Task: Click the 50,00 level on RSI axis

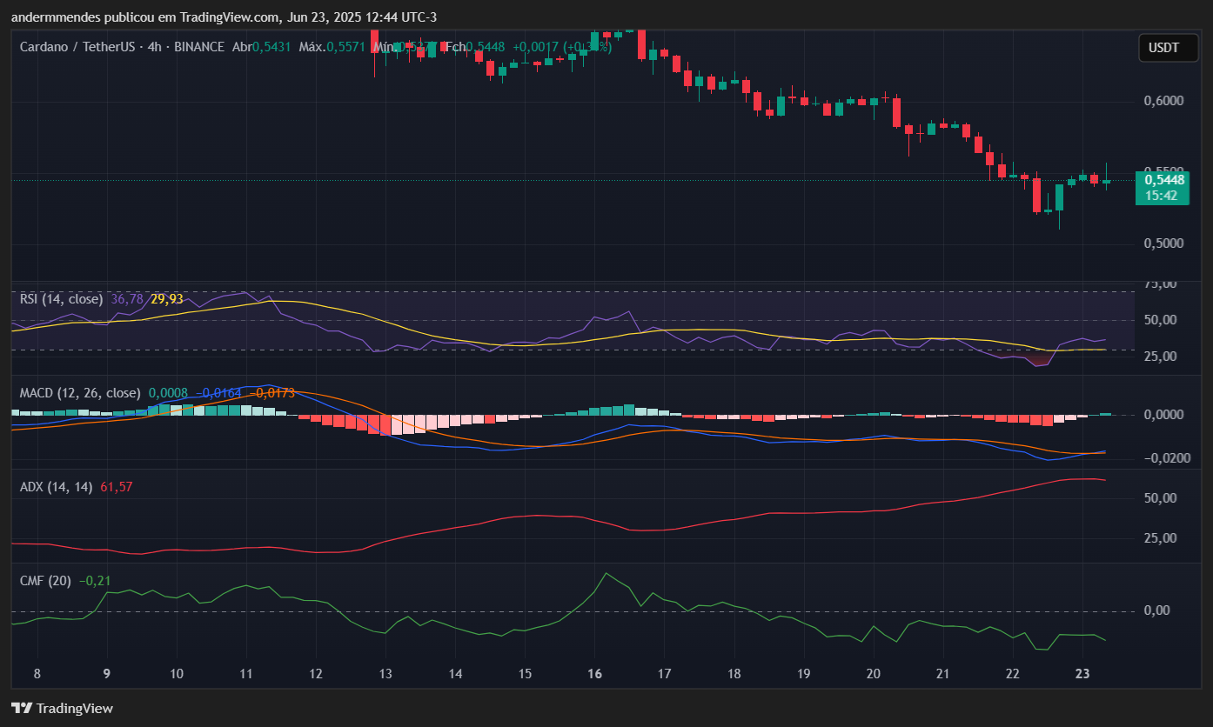Action: [x=1161, y=320]
